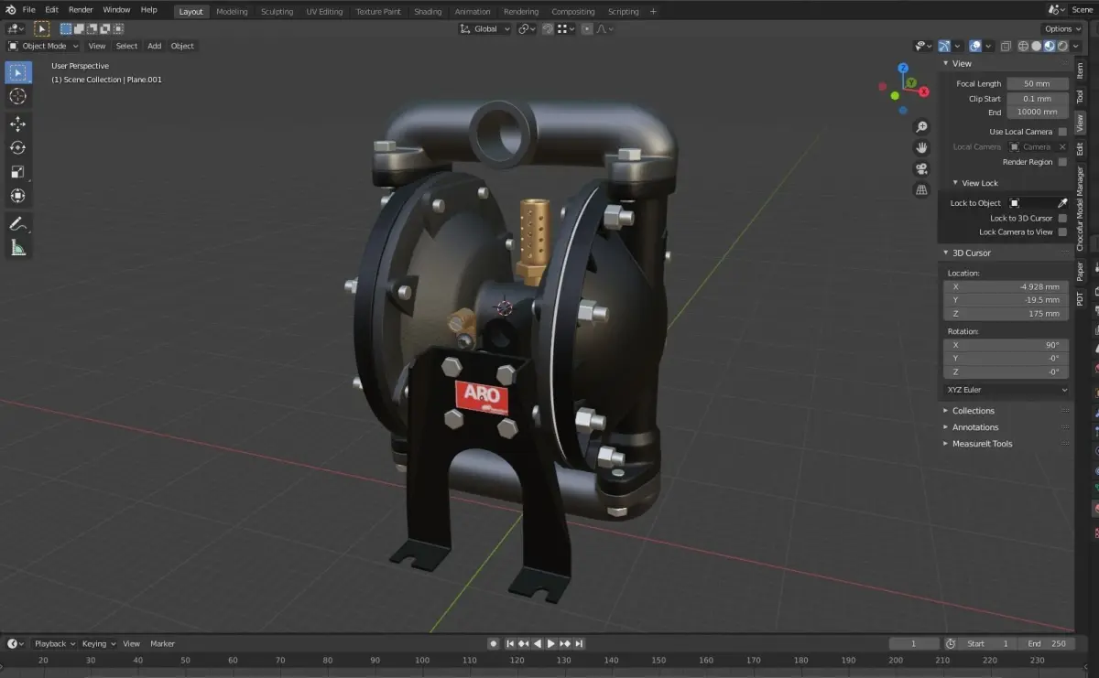Open the Object Mode dropdown
The width and height of the screenshot is (1099, 678).
point(43,46)
